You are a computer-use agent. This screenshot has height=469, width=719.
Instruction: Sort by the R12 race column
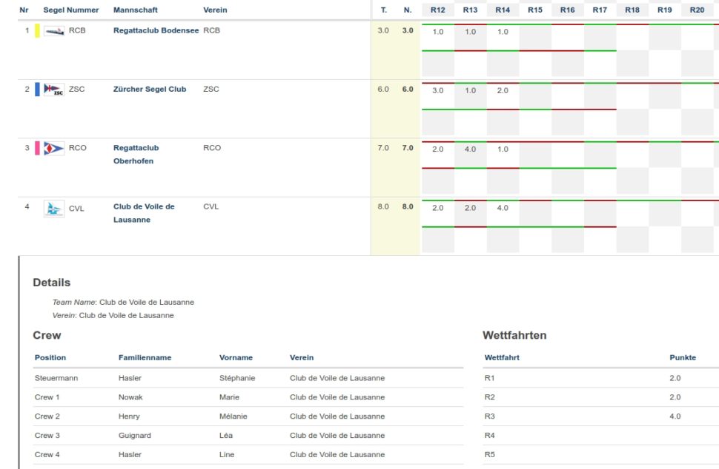(x=437, y=10)
